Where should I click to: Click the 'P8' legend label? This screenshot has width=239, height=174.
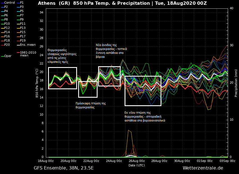tap(6, 19)
